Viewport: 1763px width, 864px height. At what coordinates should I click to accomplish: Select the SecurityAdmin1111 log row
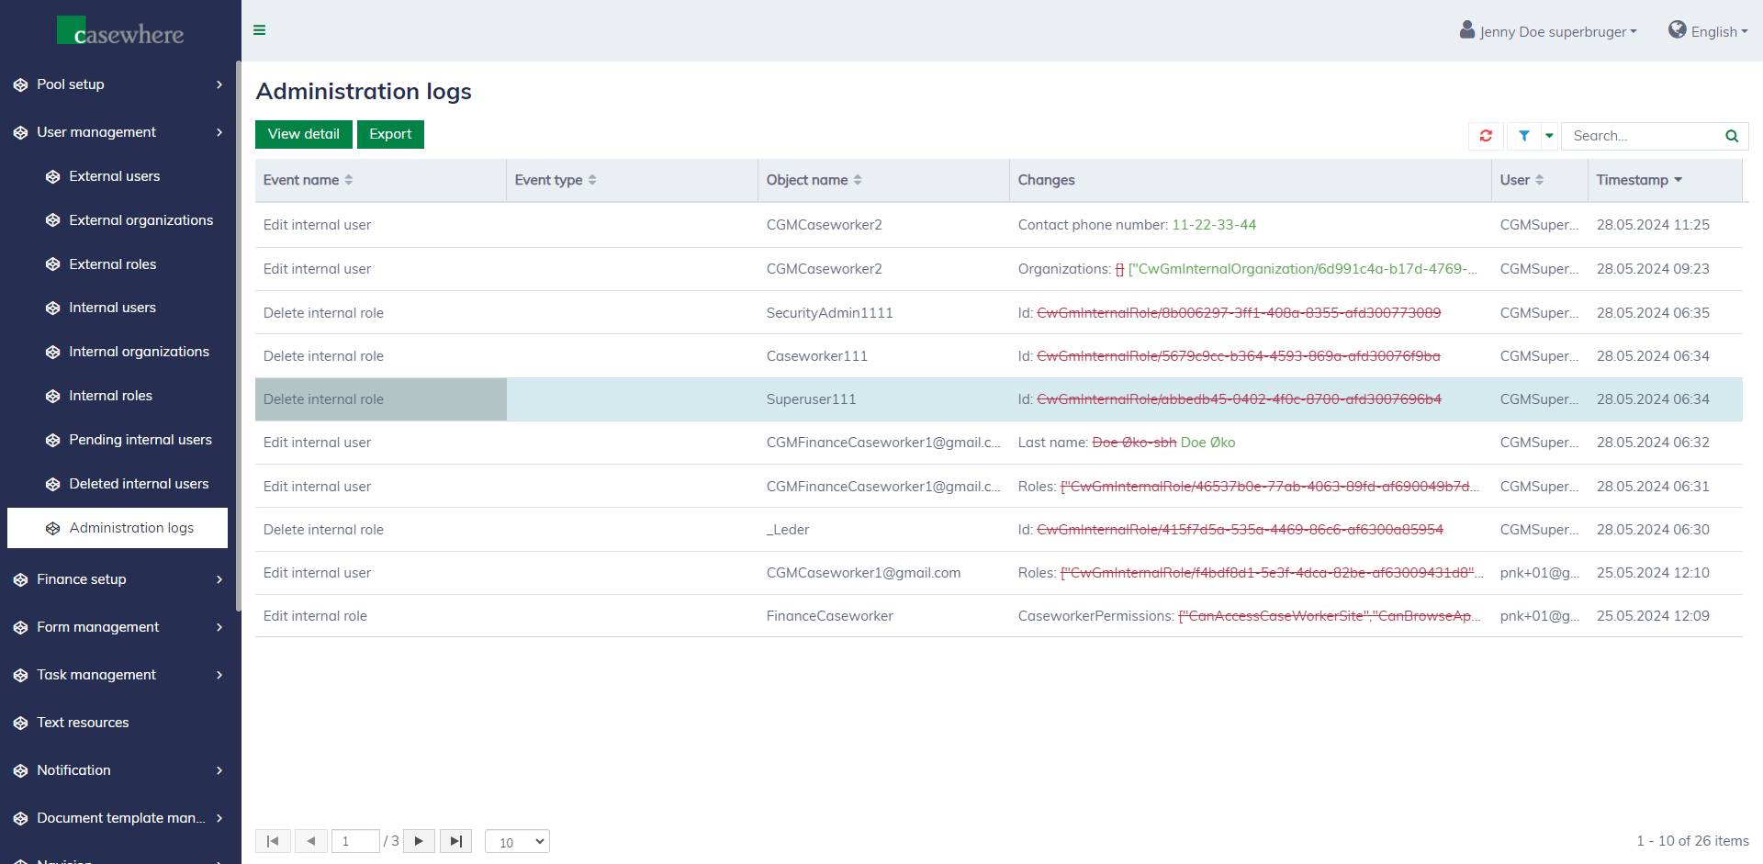[829, 313]
